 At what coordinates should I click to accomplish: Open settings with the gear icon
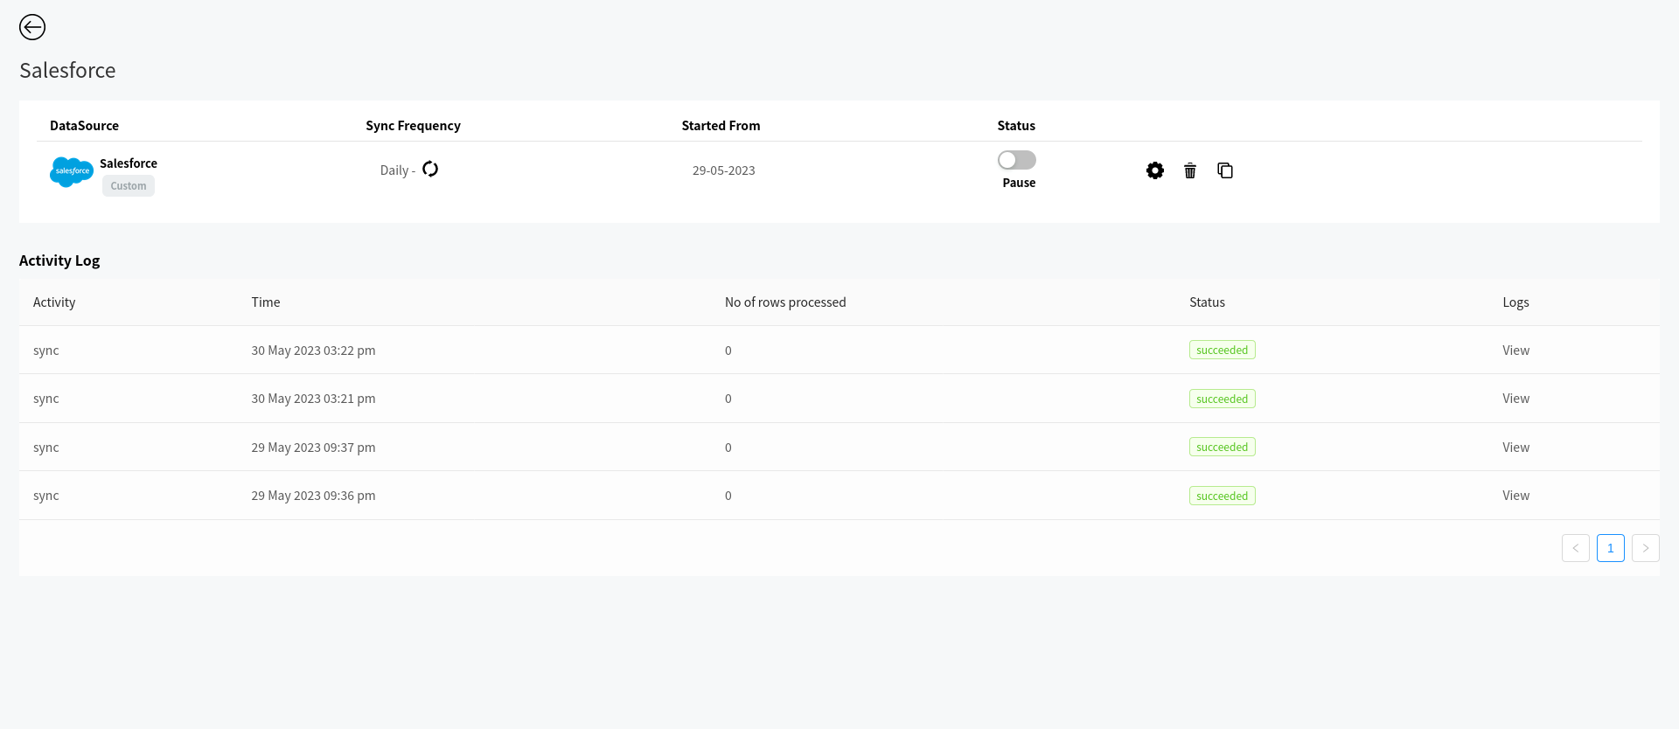[1155, 170]
